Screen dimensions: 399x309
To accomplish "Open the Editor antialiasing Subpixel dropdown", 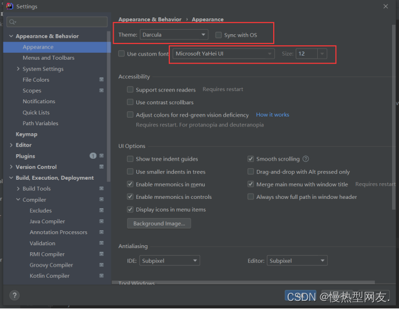I will coord(297,260).
